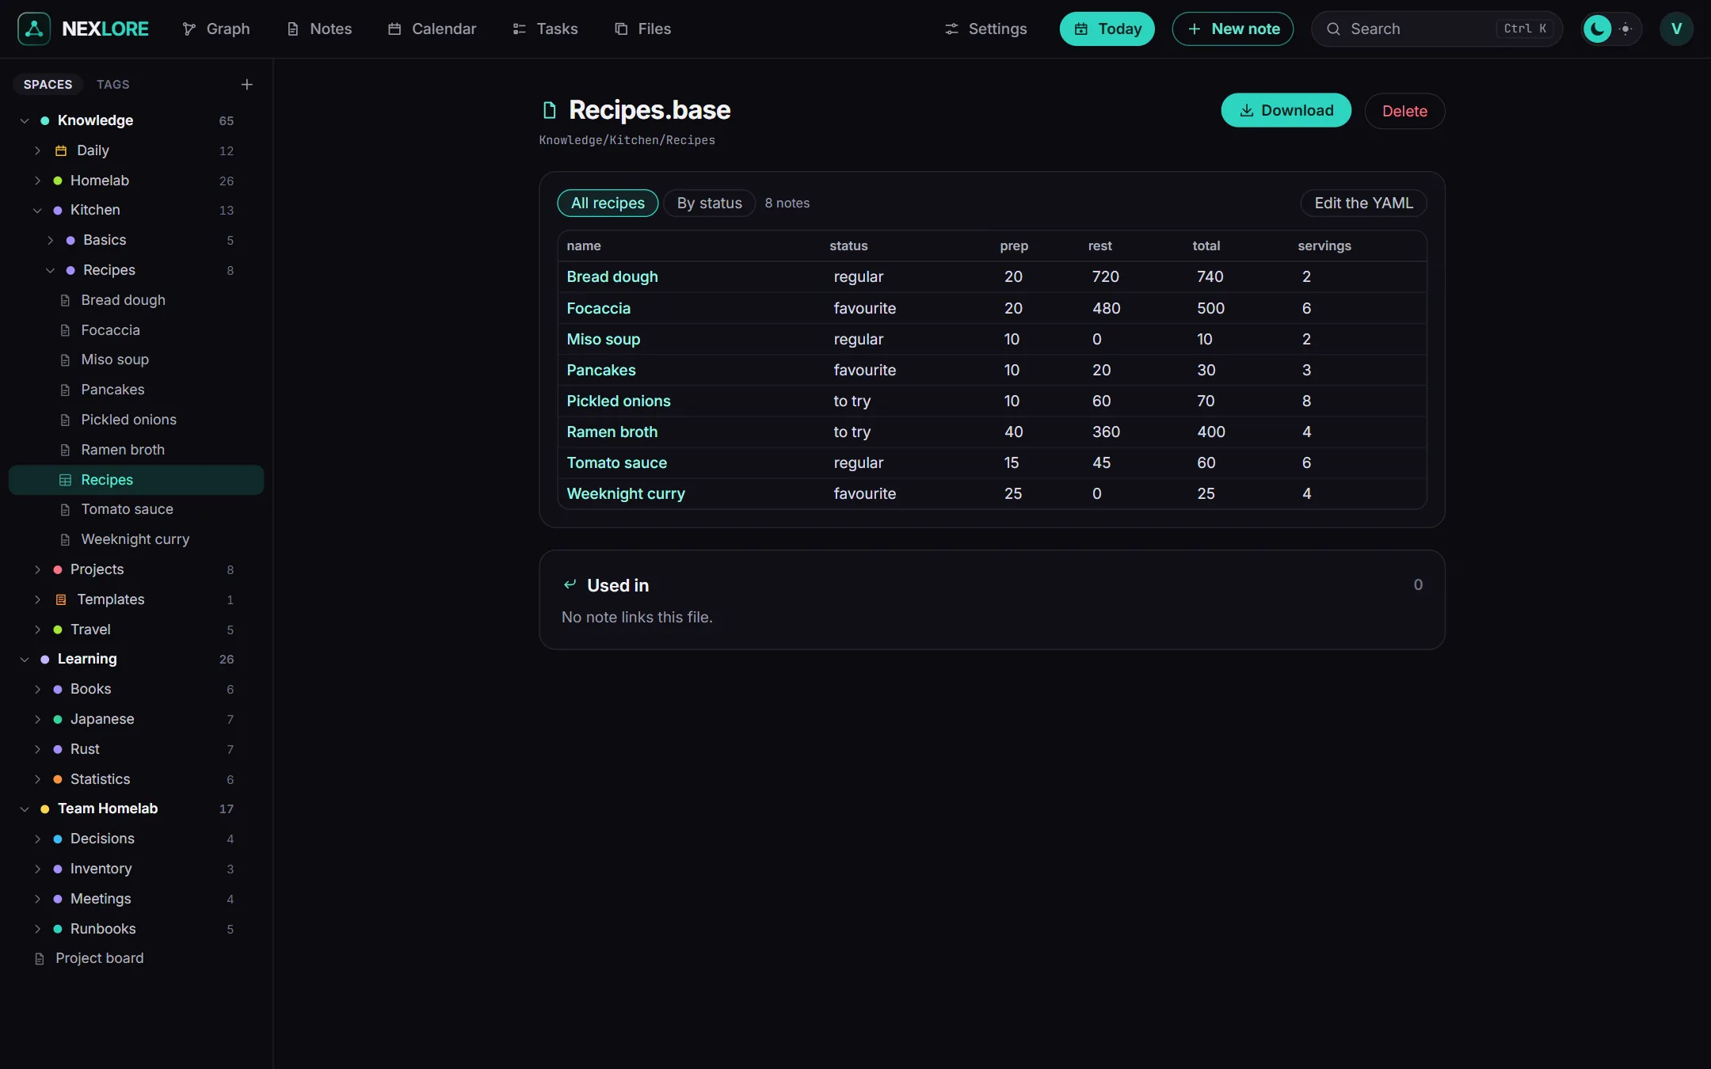Open Graph view
Image resolution: width=1711 pixels, height=1069 pixels.
click(215, 29)
